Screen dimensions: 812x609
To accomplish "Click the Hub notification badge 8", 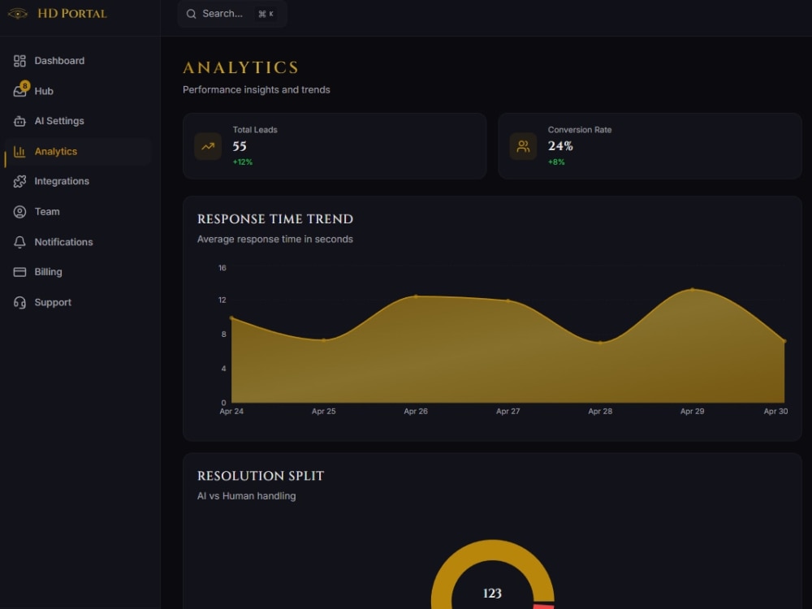I will pos(25,85).
